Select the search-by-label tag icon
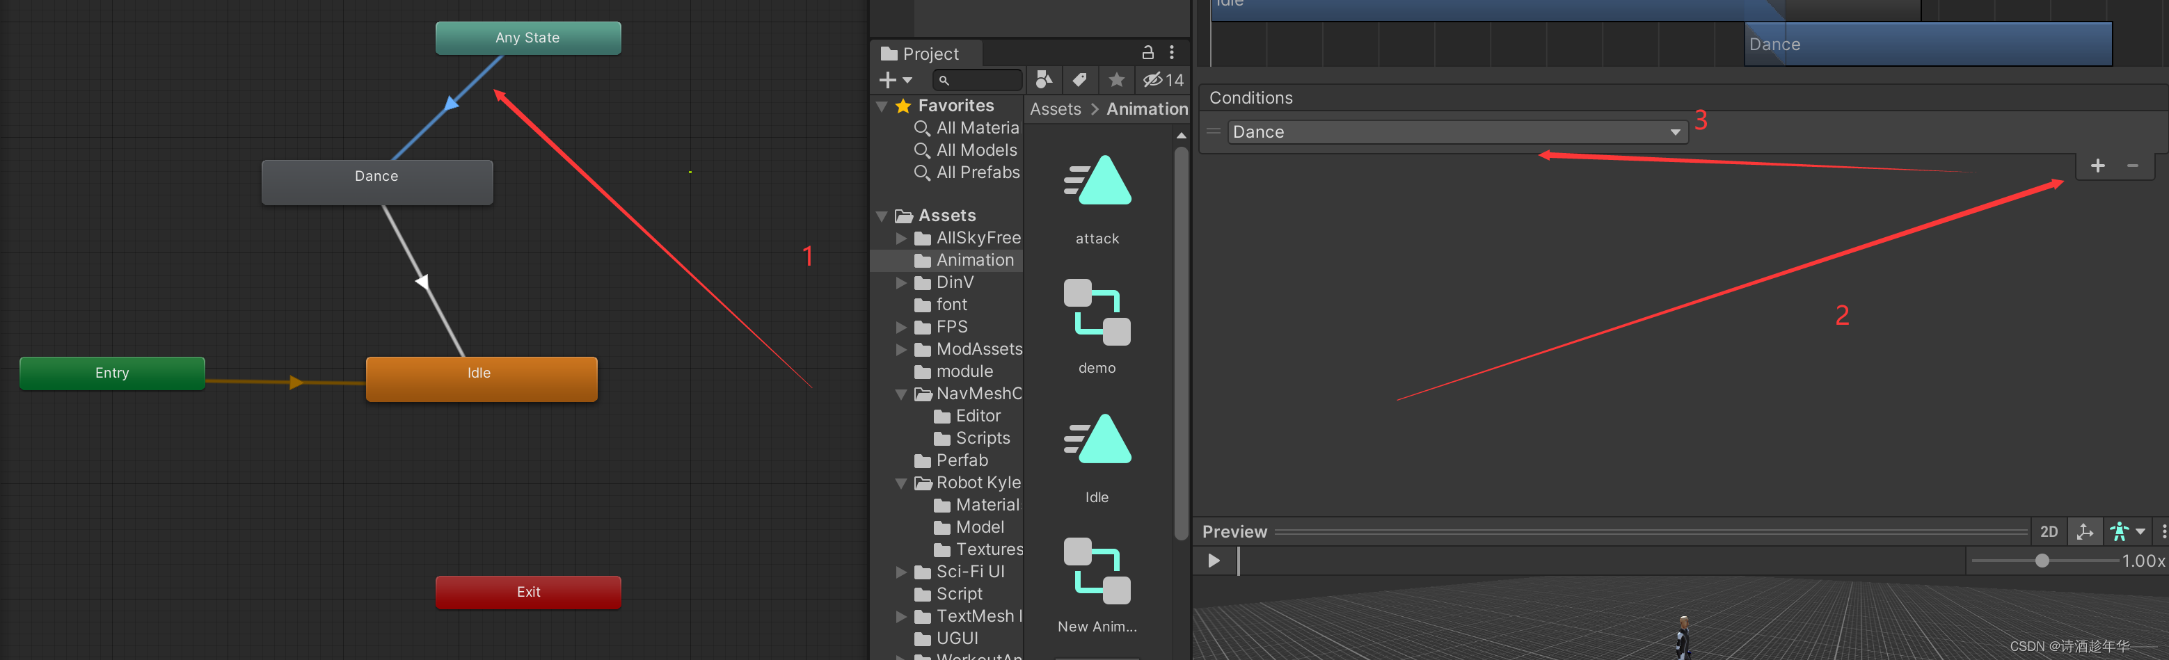This screenshot has height=660, width=2169. coord(1080,80)
